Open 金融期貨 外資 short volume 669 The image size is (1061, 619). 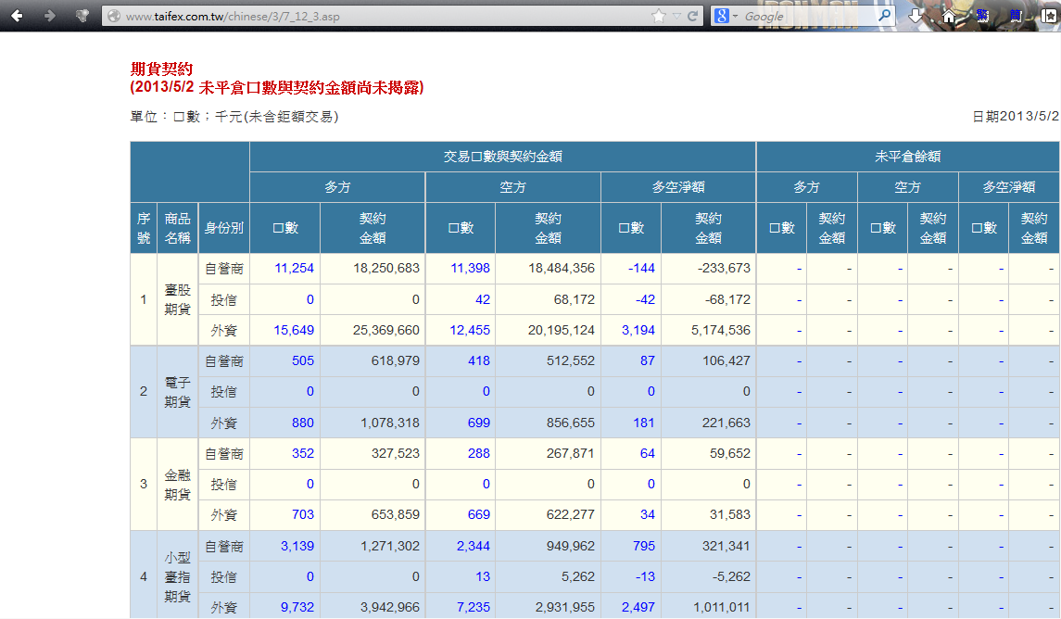pyautogui.click(x=479, y=515)
